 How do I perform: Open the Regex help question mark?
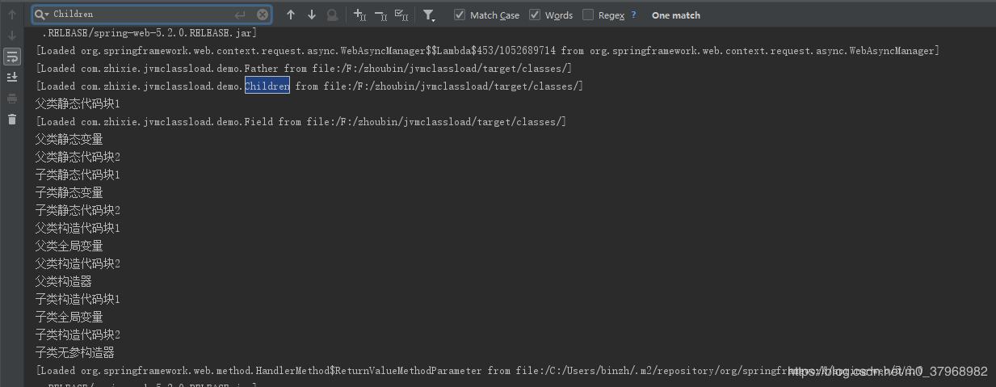(x=633, y=15)
